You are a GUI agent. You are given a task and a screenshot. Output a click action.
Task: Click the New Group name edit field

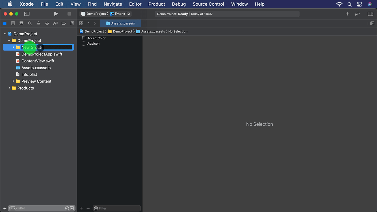(x=47, y=47)
